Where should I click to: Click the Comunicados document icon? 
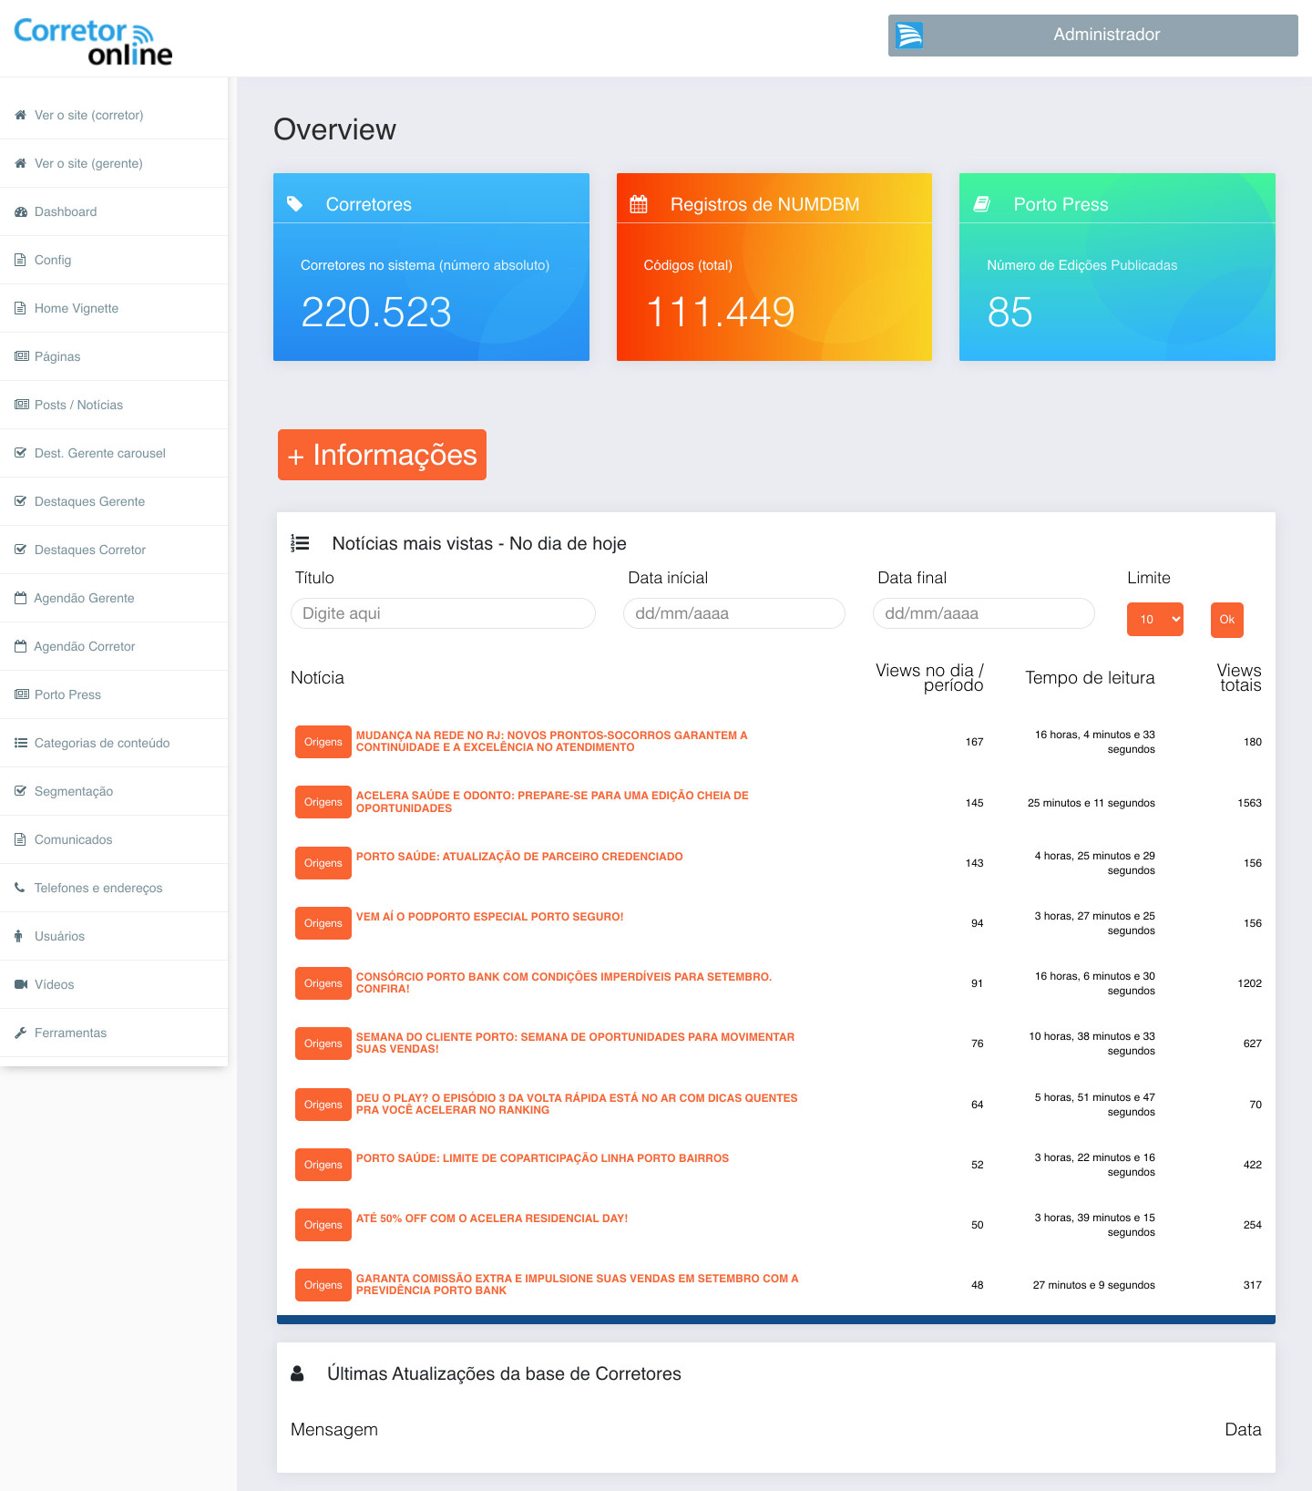pyautogui.click(x=20, y=840)
